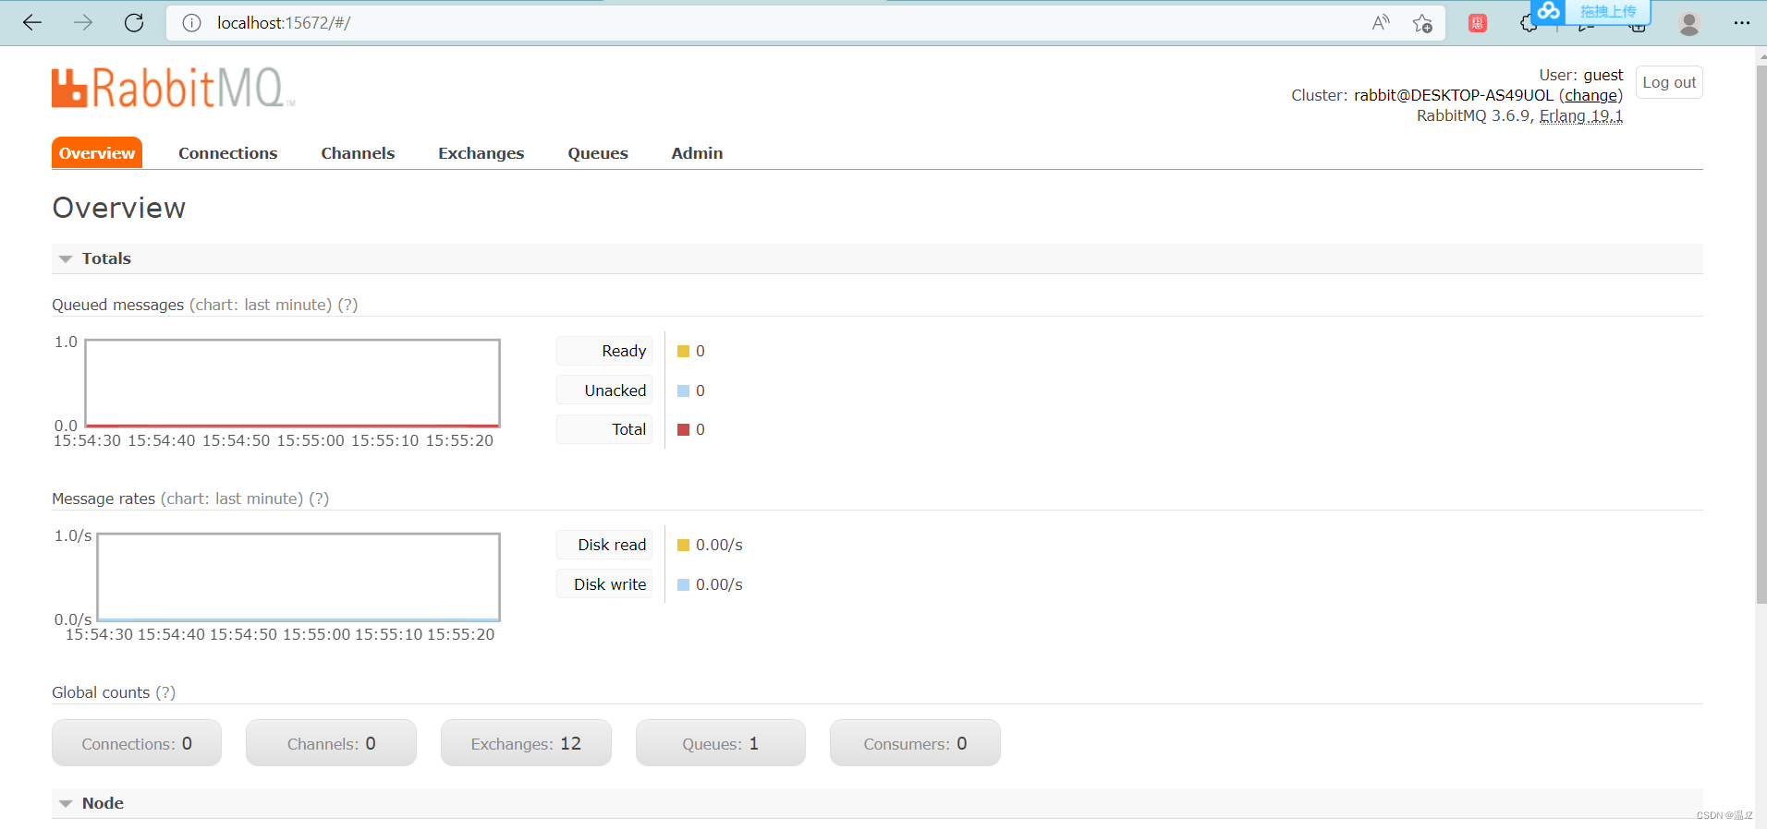Click the vertical page scrollbar thumb
Image resolution: width=1767 pixels, height=829 pixels.
point(1761,332)
